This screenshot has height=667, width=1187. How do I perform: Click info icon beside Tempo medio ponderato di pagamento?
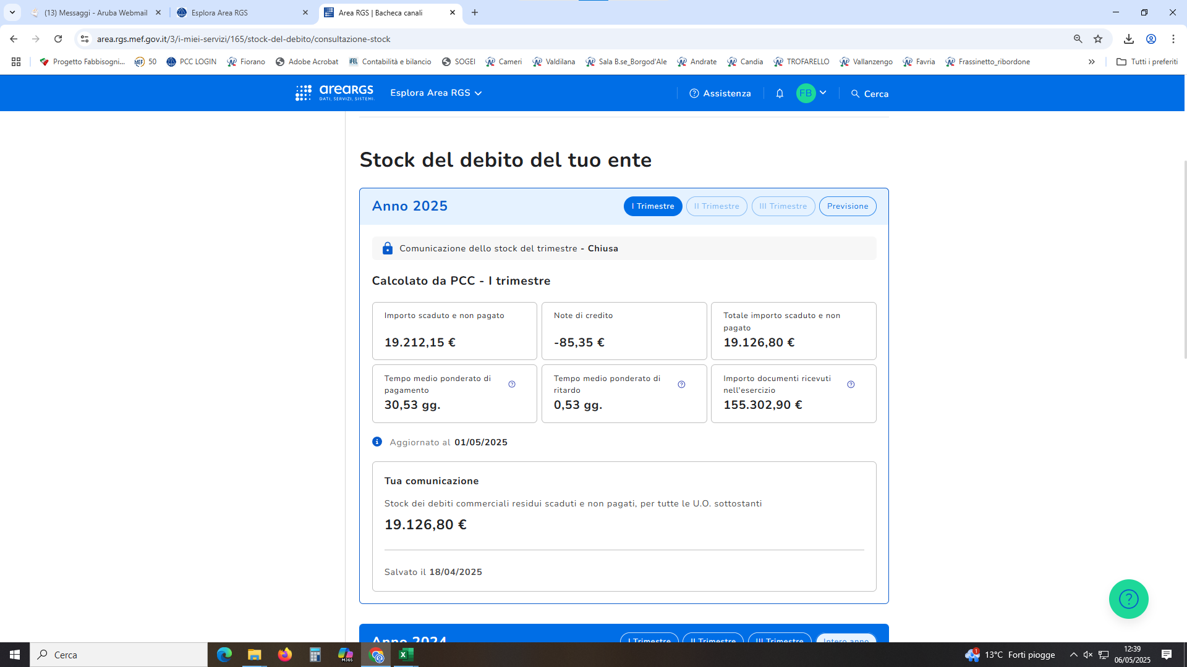(512, 384)
